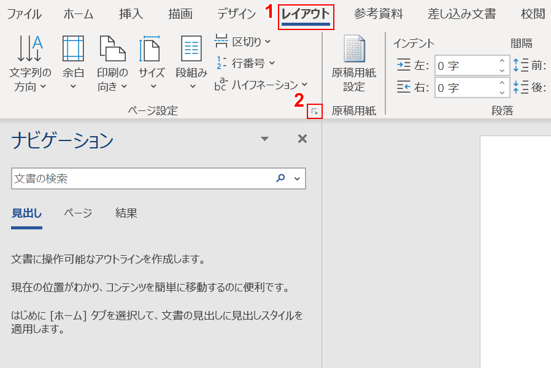Switch to the 挿入 tab
The width and height of the screenshot is (551, 368).
pos(131,14)
